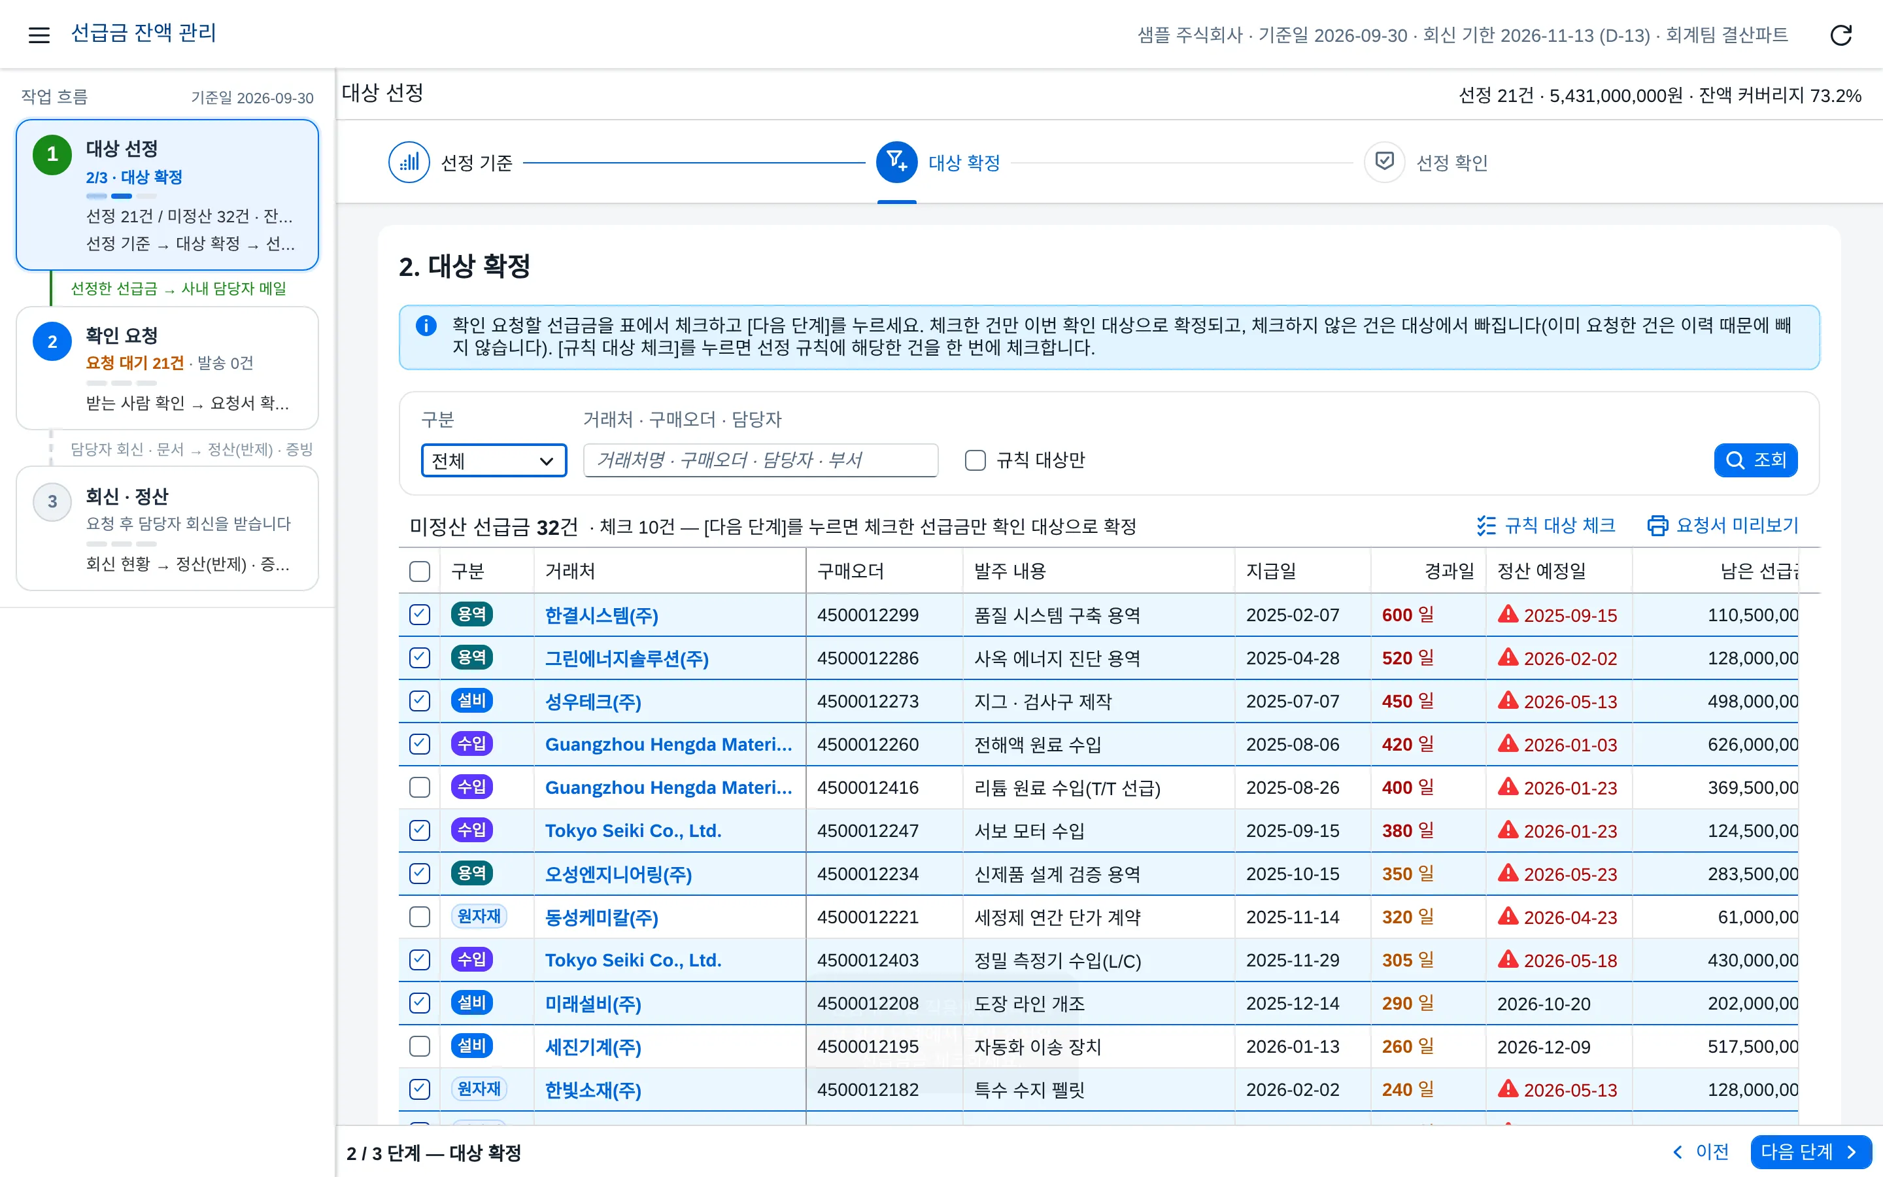Click progress bar in 회신 · 정산 card
This screenshot has height=1177, width=1883.
(x=122, y=543)
